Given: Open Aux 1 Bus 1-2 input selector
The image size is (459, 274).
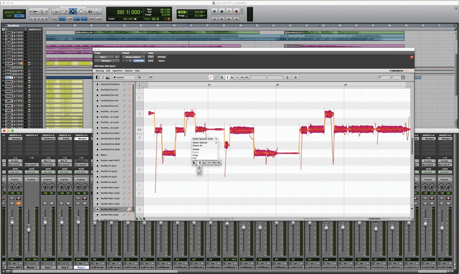Looking at the screenshot, I should point(48,161).
